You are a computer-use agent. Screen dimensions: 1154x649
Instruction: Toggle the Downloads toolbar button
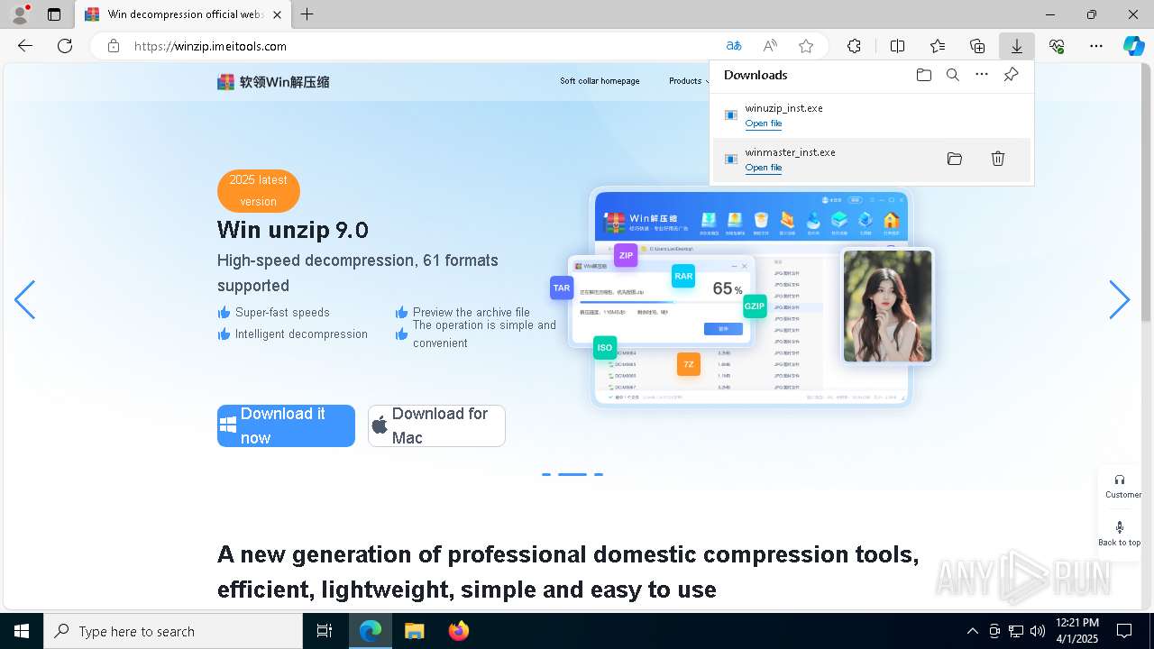[1017, 46]
